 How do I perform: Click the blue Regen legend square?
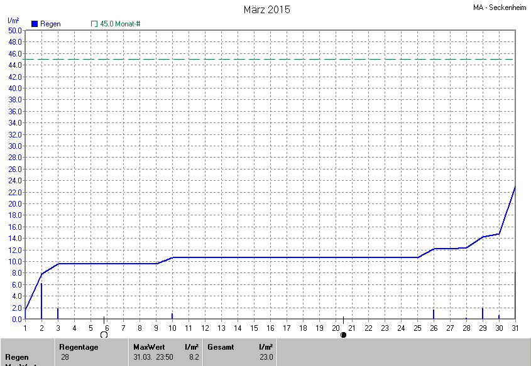click(x=35, y=24)
